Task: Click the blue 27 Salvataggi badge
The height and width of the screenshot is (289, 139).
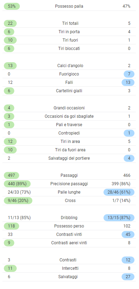Action: click(x=128, y=277)
